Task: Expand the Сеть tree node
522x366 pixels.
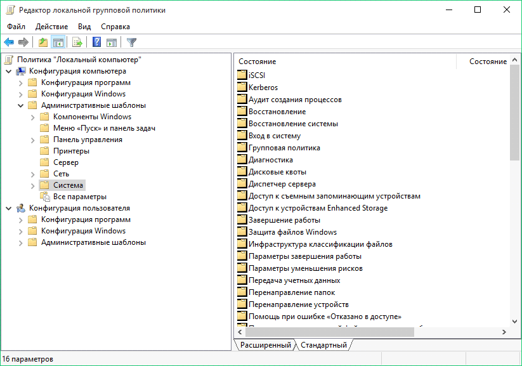Action: point(33,174)
